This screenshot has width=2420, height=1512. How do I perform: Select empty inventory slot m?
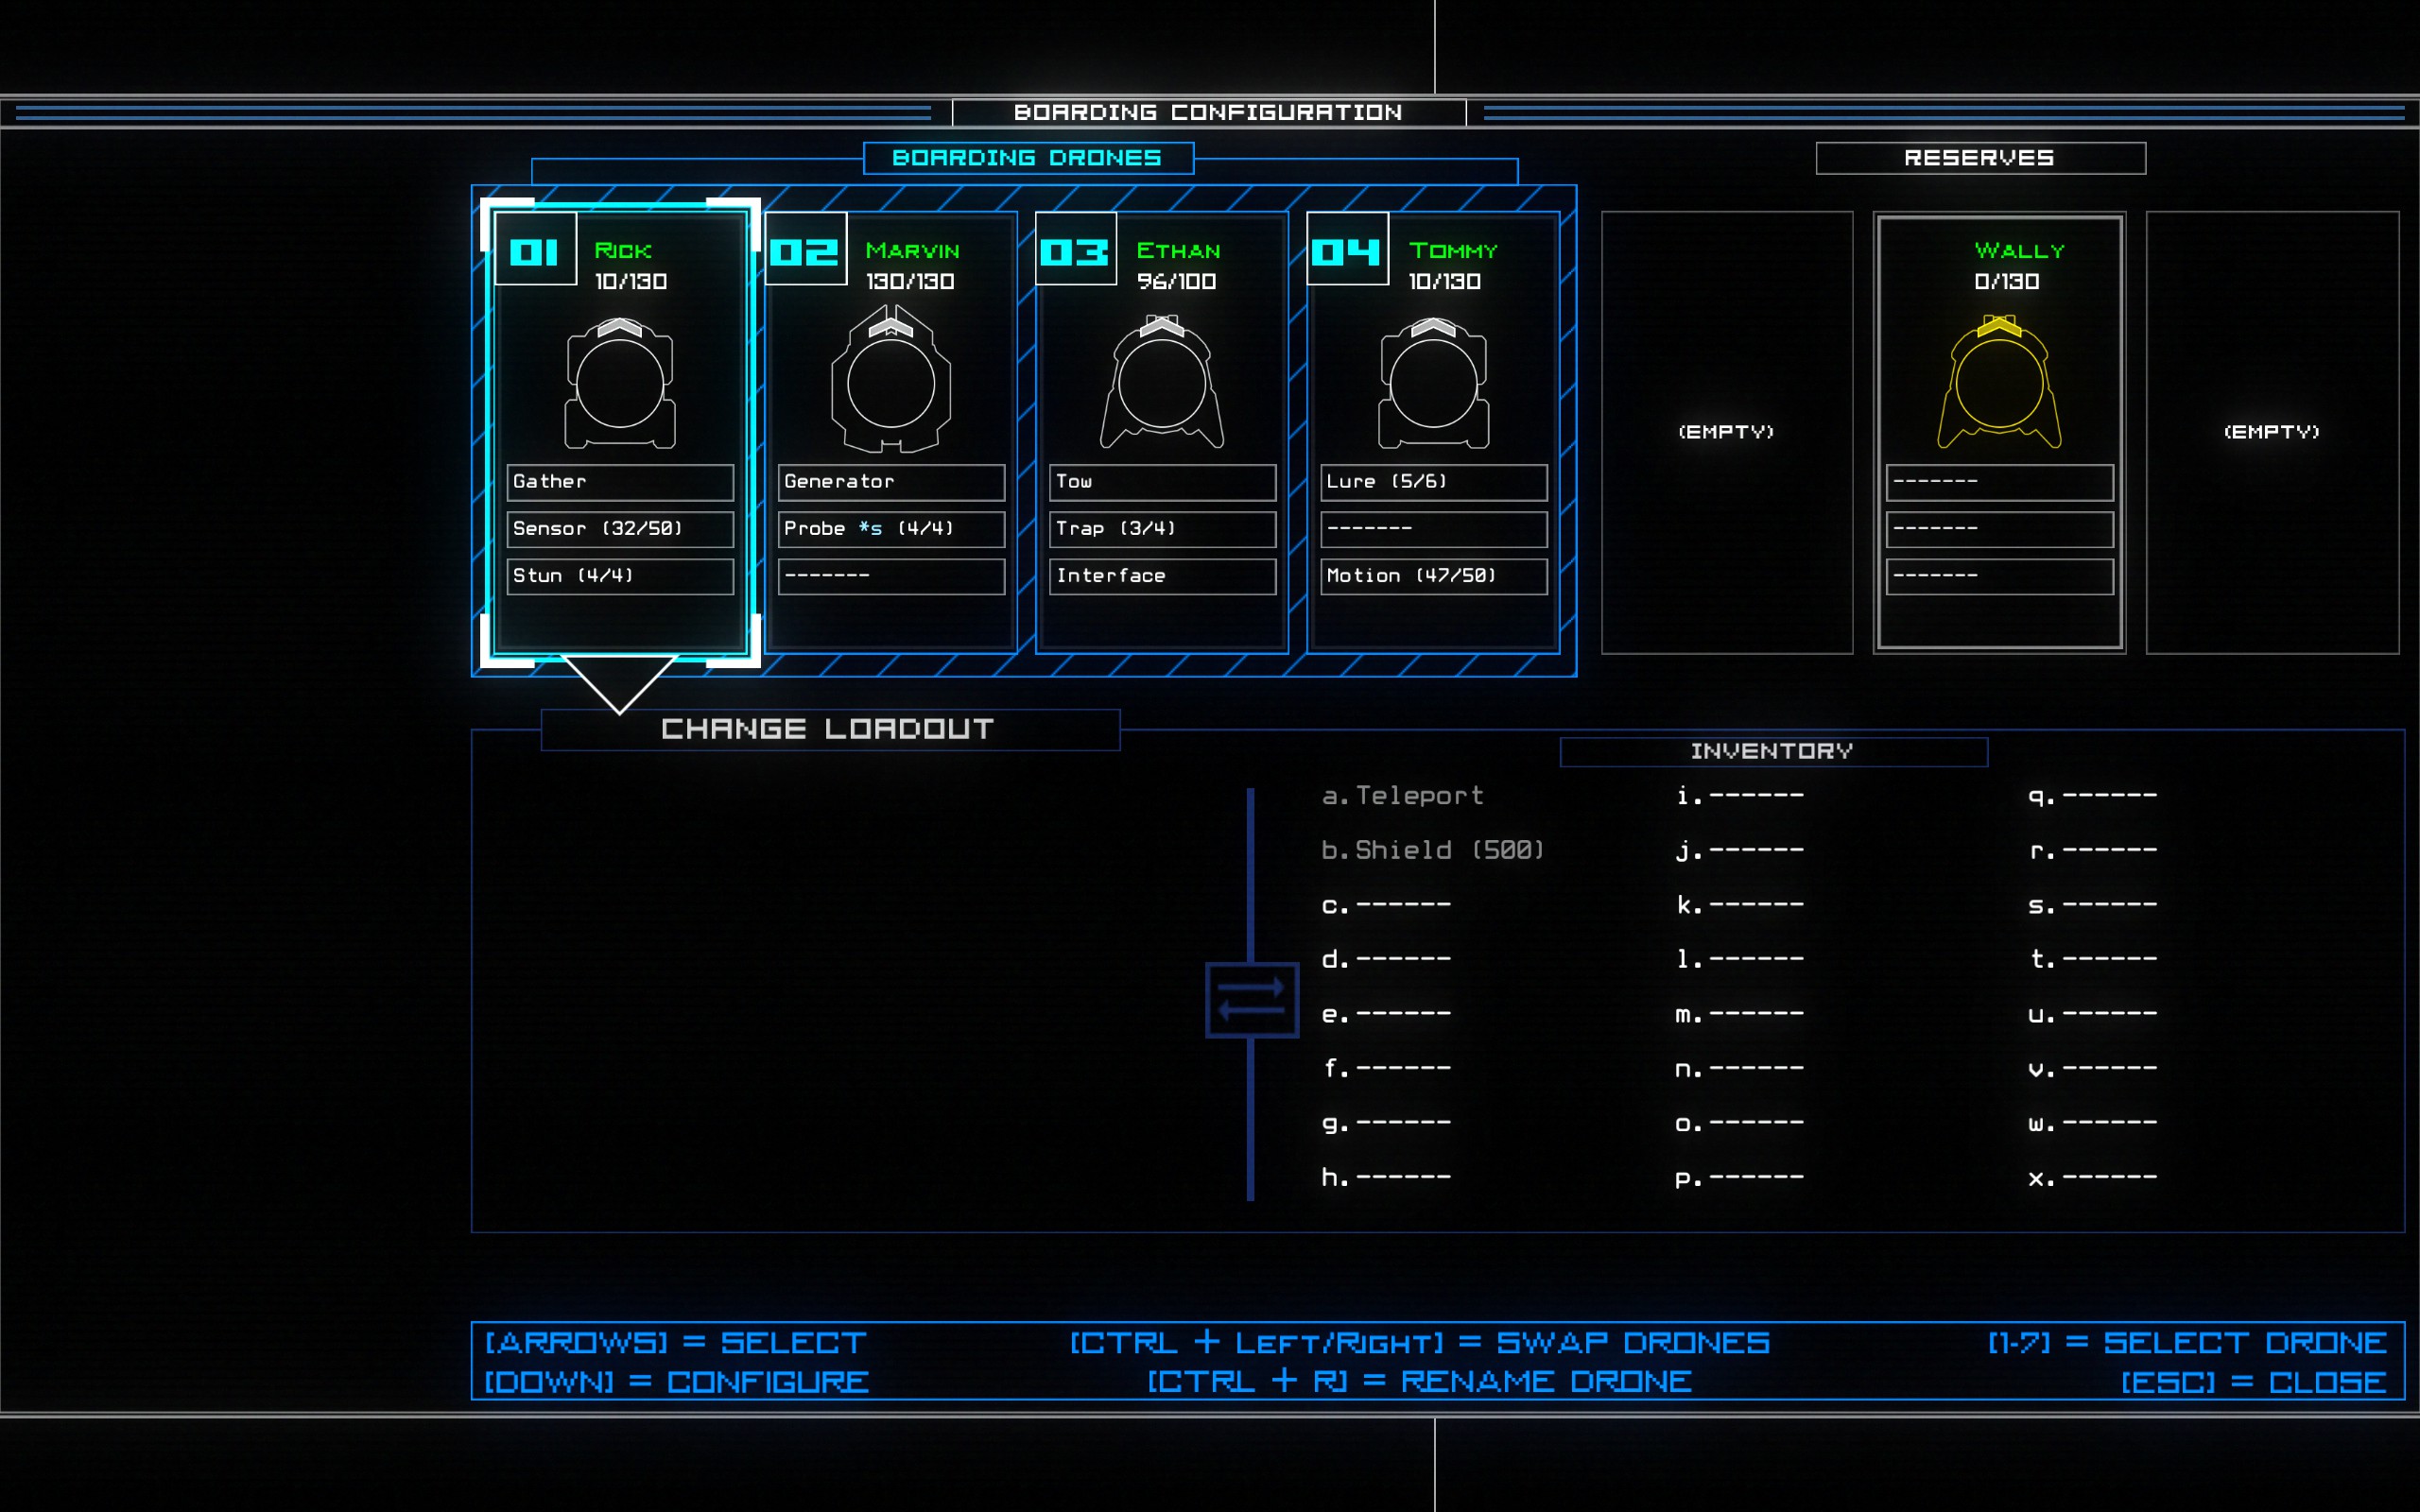[x=1740, y=1014]
